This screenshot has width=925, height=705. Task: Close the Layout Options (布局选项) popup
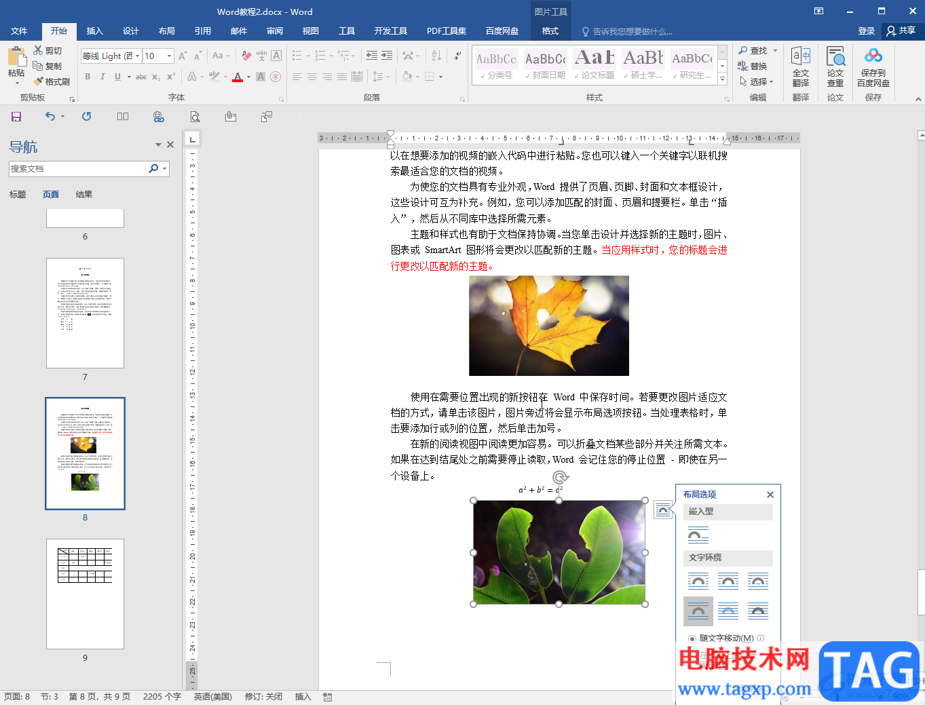point(770,495)
